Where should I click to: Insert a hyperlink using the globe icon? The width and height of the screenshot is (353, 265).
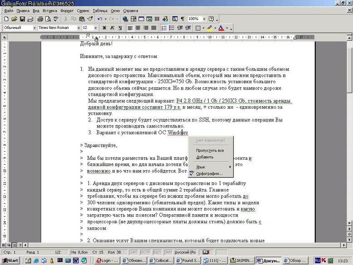click(x=125, y=19)
